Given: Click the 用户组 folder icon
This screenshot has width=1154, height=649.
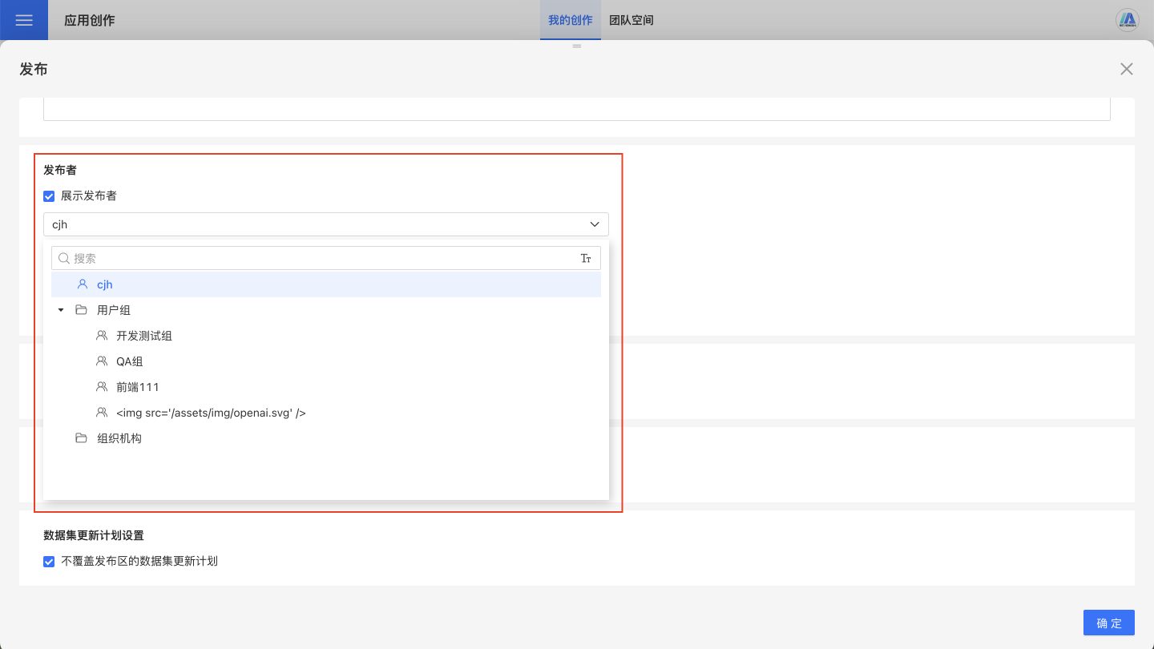Looking at the screenshot, I should 81,310.
